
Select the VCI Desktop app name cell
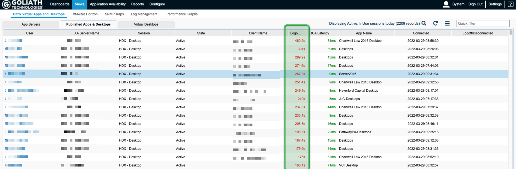(348, 165)
